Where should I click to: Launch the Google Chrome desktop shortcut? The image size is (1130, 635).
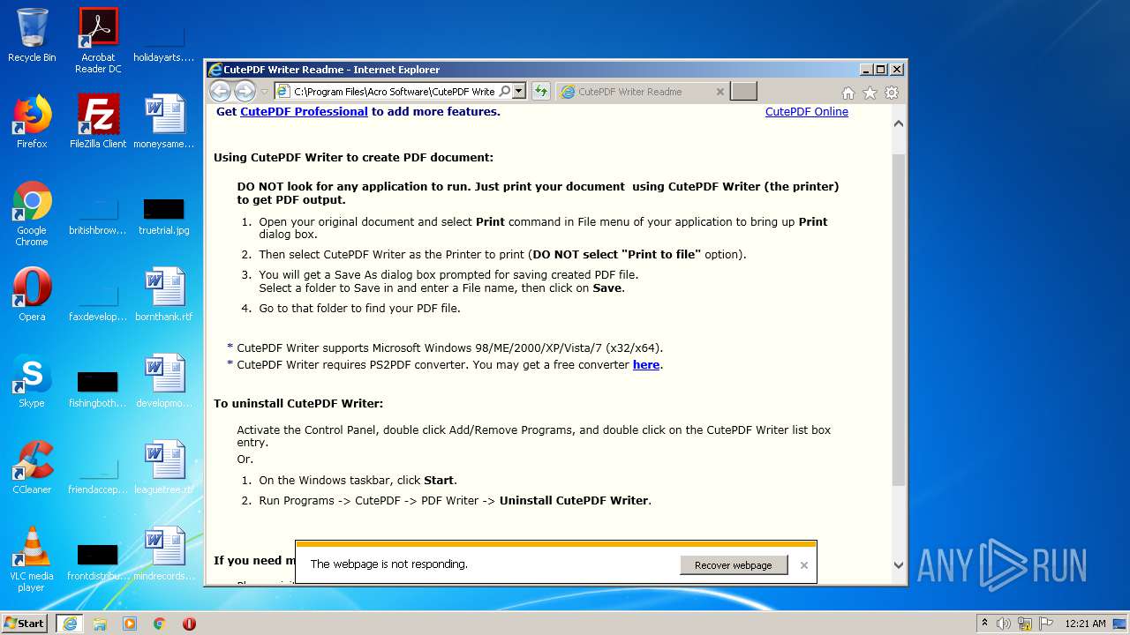(x=32, y=213)
